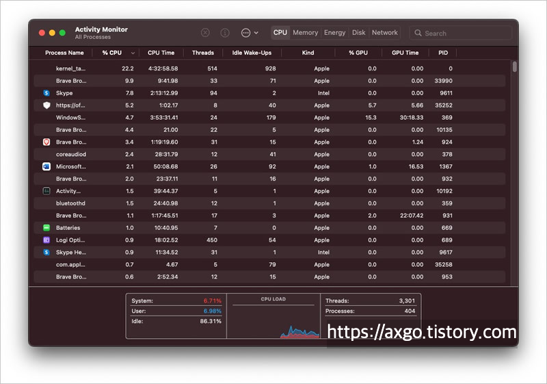Switch to the Disk tab
The height and width of the screenshot is (384, 547).
click(x=358, y=32)
